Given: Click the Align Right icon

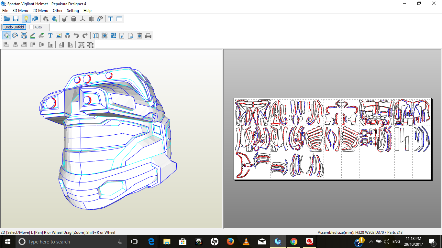Looking at the screenshot, I should (24, 45).
